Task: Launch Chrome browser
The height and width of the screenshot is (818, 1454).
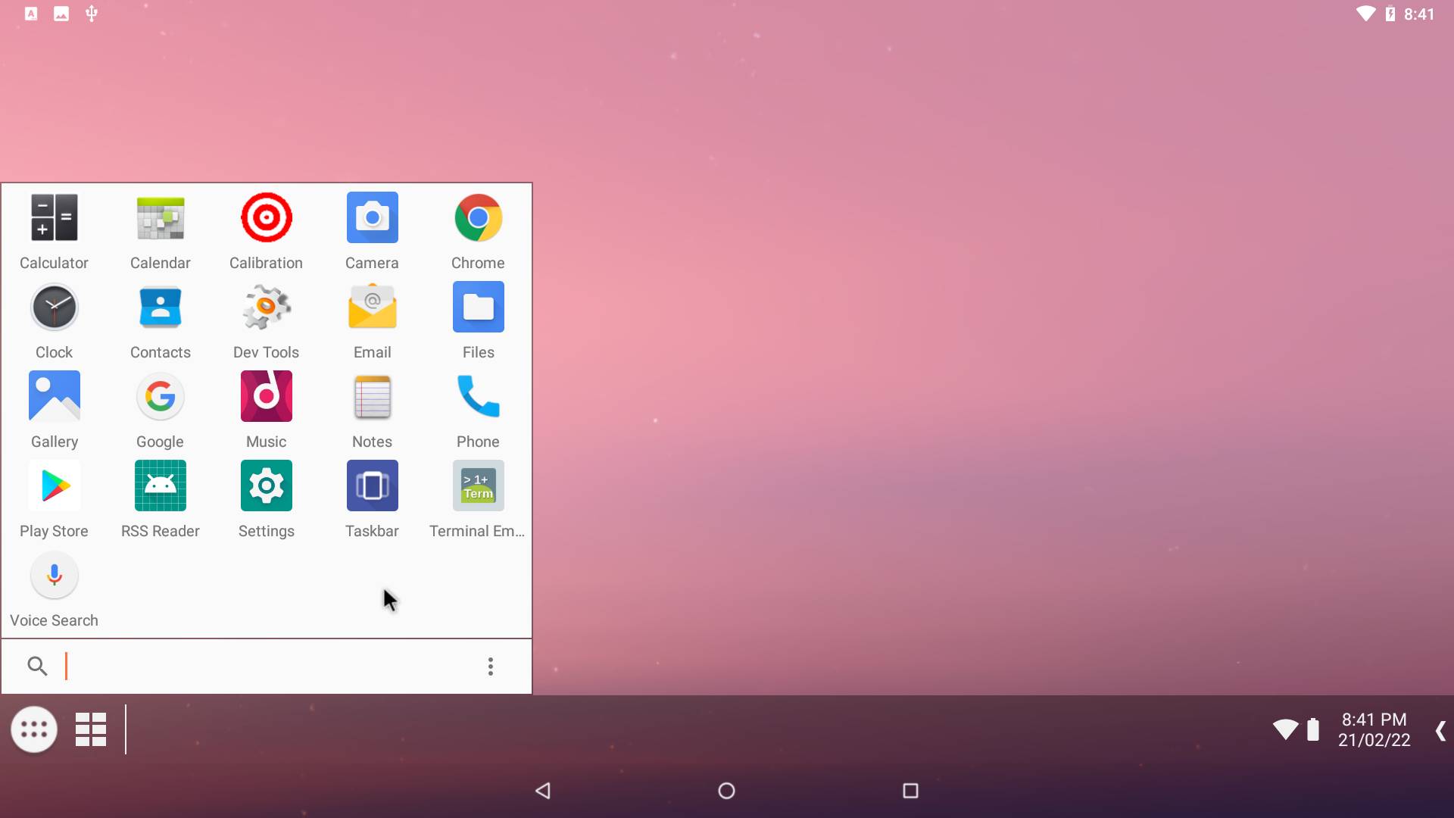Action: (477, 217)
